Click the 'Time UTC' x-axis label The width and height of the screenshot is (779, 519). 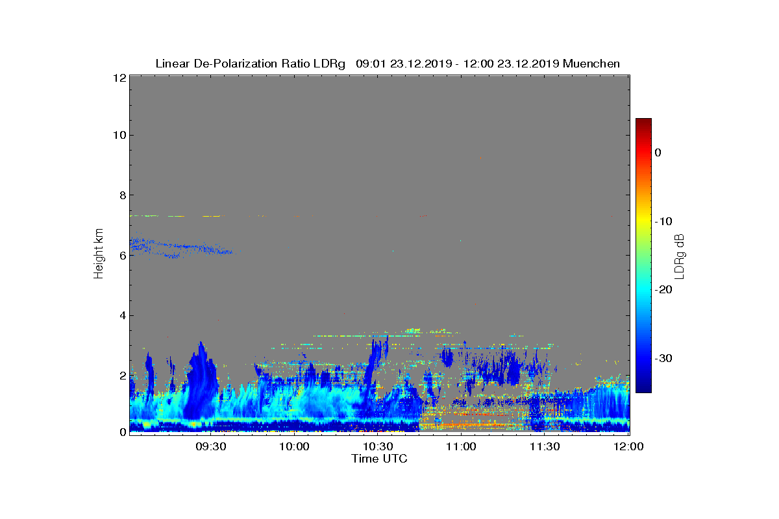[380, 459]
